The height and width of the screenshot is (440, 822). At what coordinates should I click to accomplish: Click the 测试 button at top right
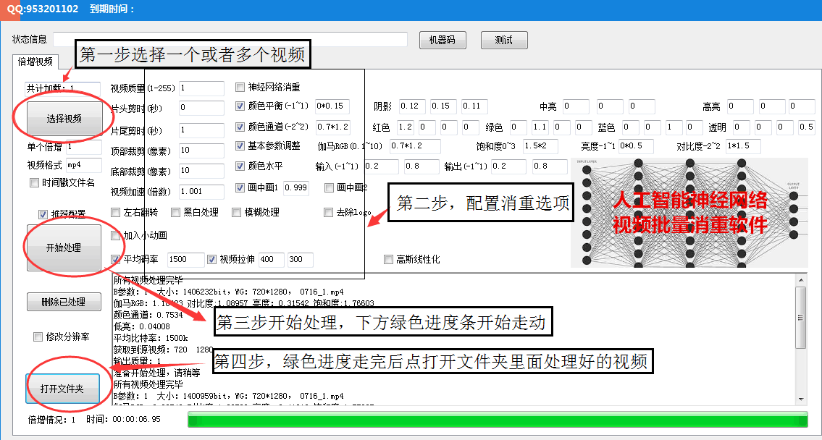[503, 40]
